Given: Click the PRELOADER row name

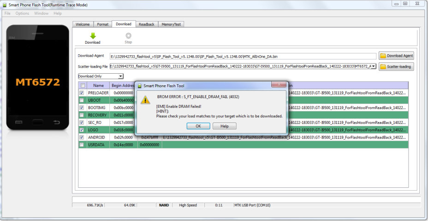Looking at the screenshot, I should (98, 93).
